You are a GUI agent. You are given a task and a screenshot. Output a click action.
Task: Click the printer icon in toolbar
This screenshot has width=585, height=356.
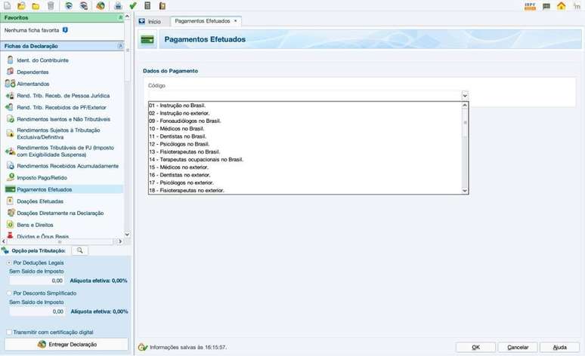tap(118, 6)
